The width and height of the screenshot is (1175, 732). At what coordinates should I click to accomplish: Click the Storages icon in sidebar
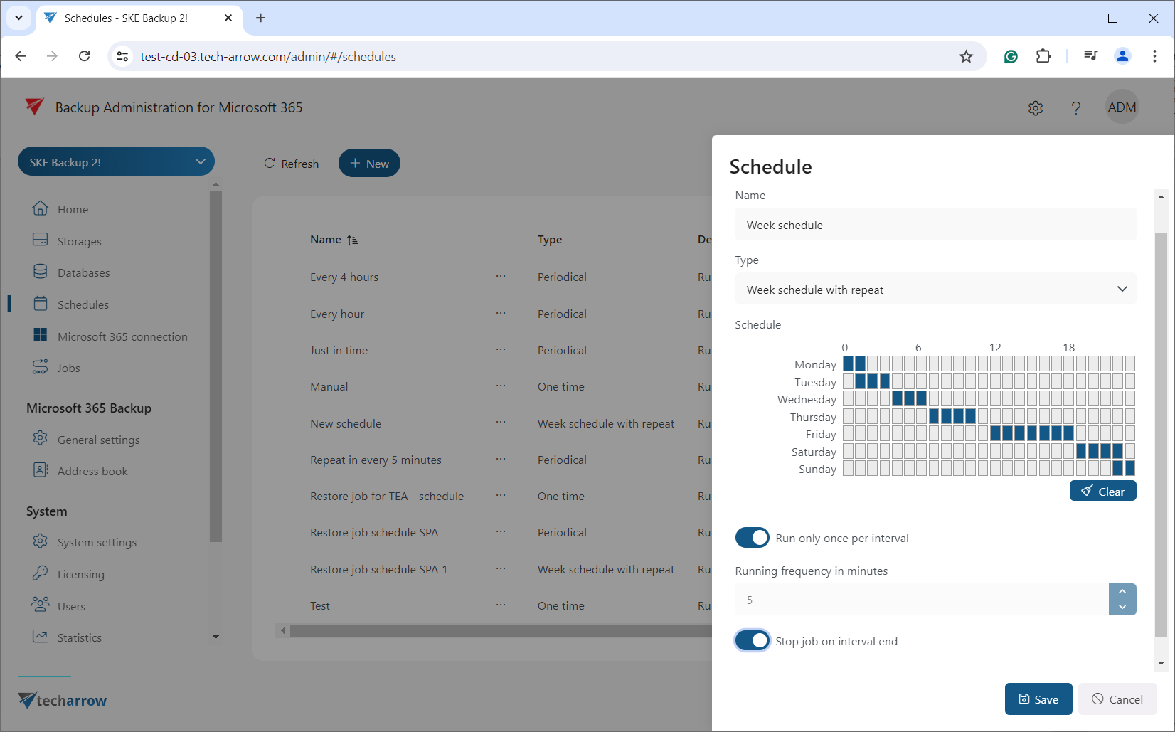(41, 240)
